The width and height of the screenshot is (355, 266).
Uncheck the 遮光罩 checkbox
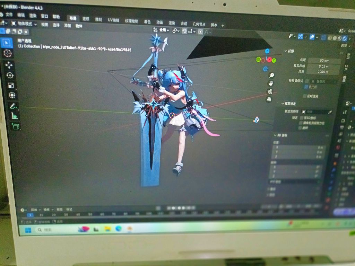[306, 87]
